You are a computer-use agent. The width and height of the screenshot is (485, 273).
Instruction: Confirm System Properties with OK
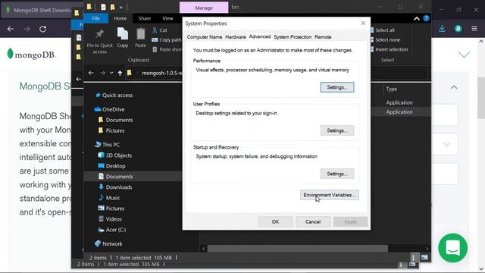point(275,221)
